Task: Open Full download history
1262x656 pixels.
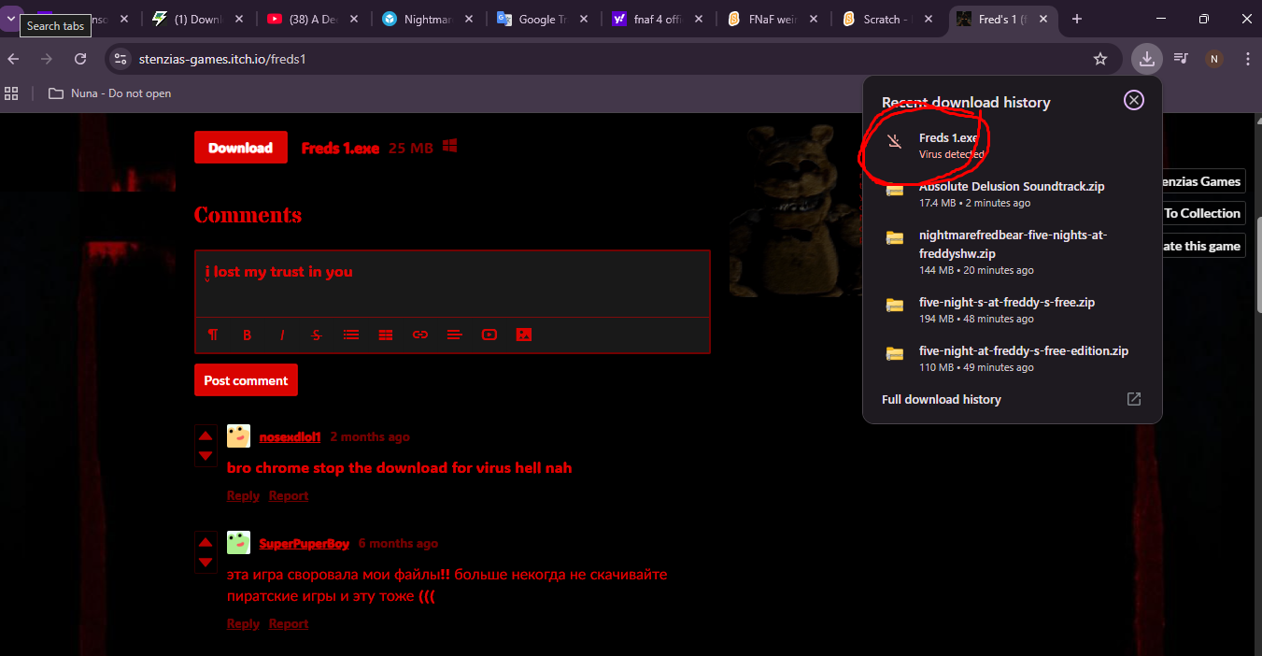Action: click(942, 399)
